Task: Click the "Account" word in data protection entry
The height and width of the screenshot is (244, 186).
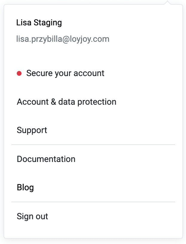Action: point(33,102)
